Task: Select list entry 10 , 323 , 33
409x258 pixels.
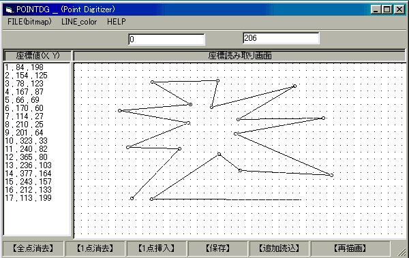Action: 26,141
